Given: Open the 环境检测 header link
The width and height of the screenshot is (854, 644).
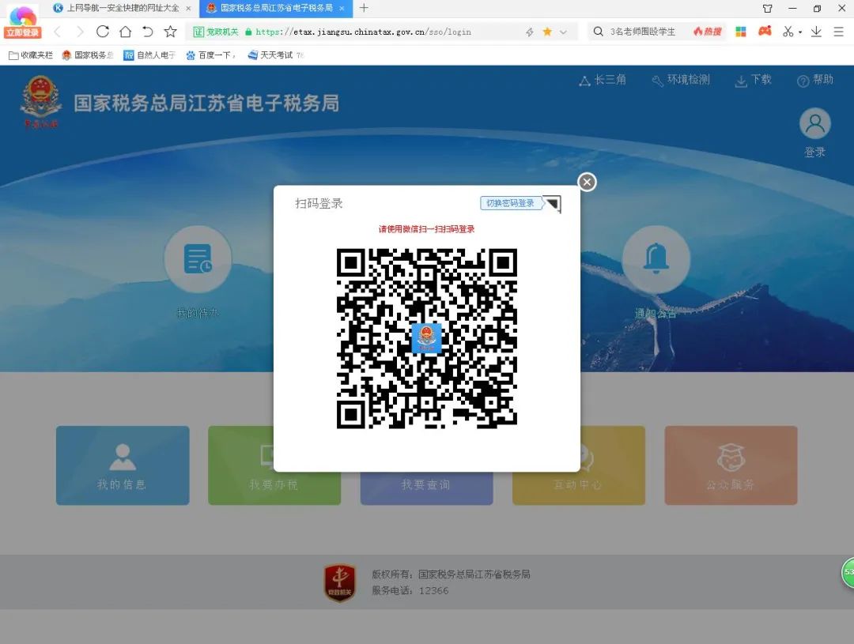Looking at the screenshot, I should pos(681,80).
